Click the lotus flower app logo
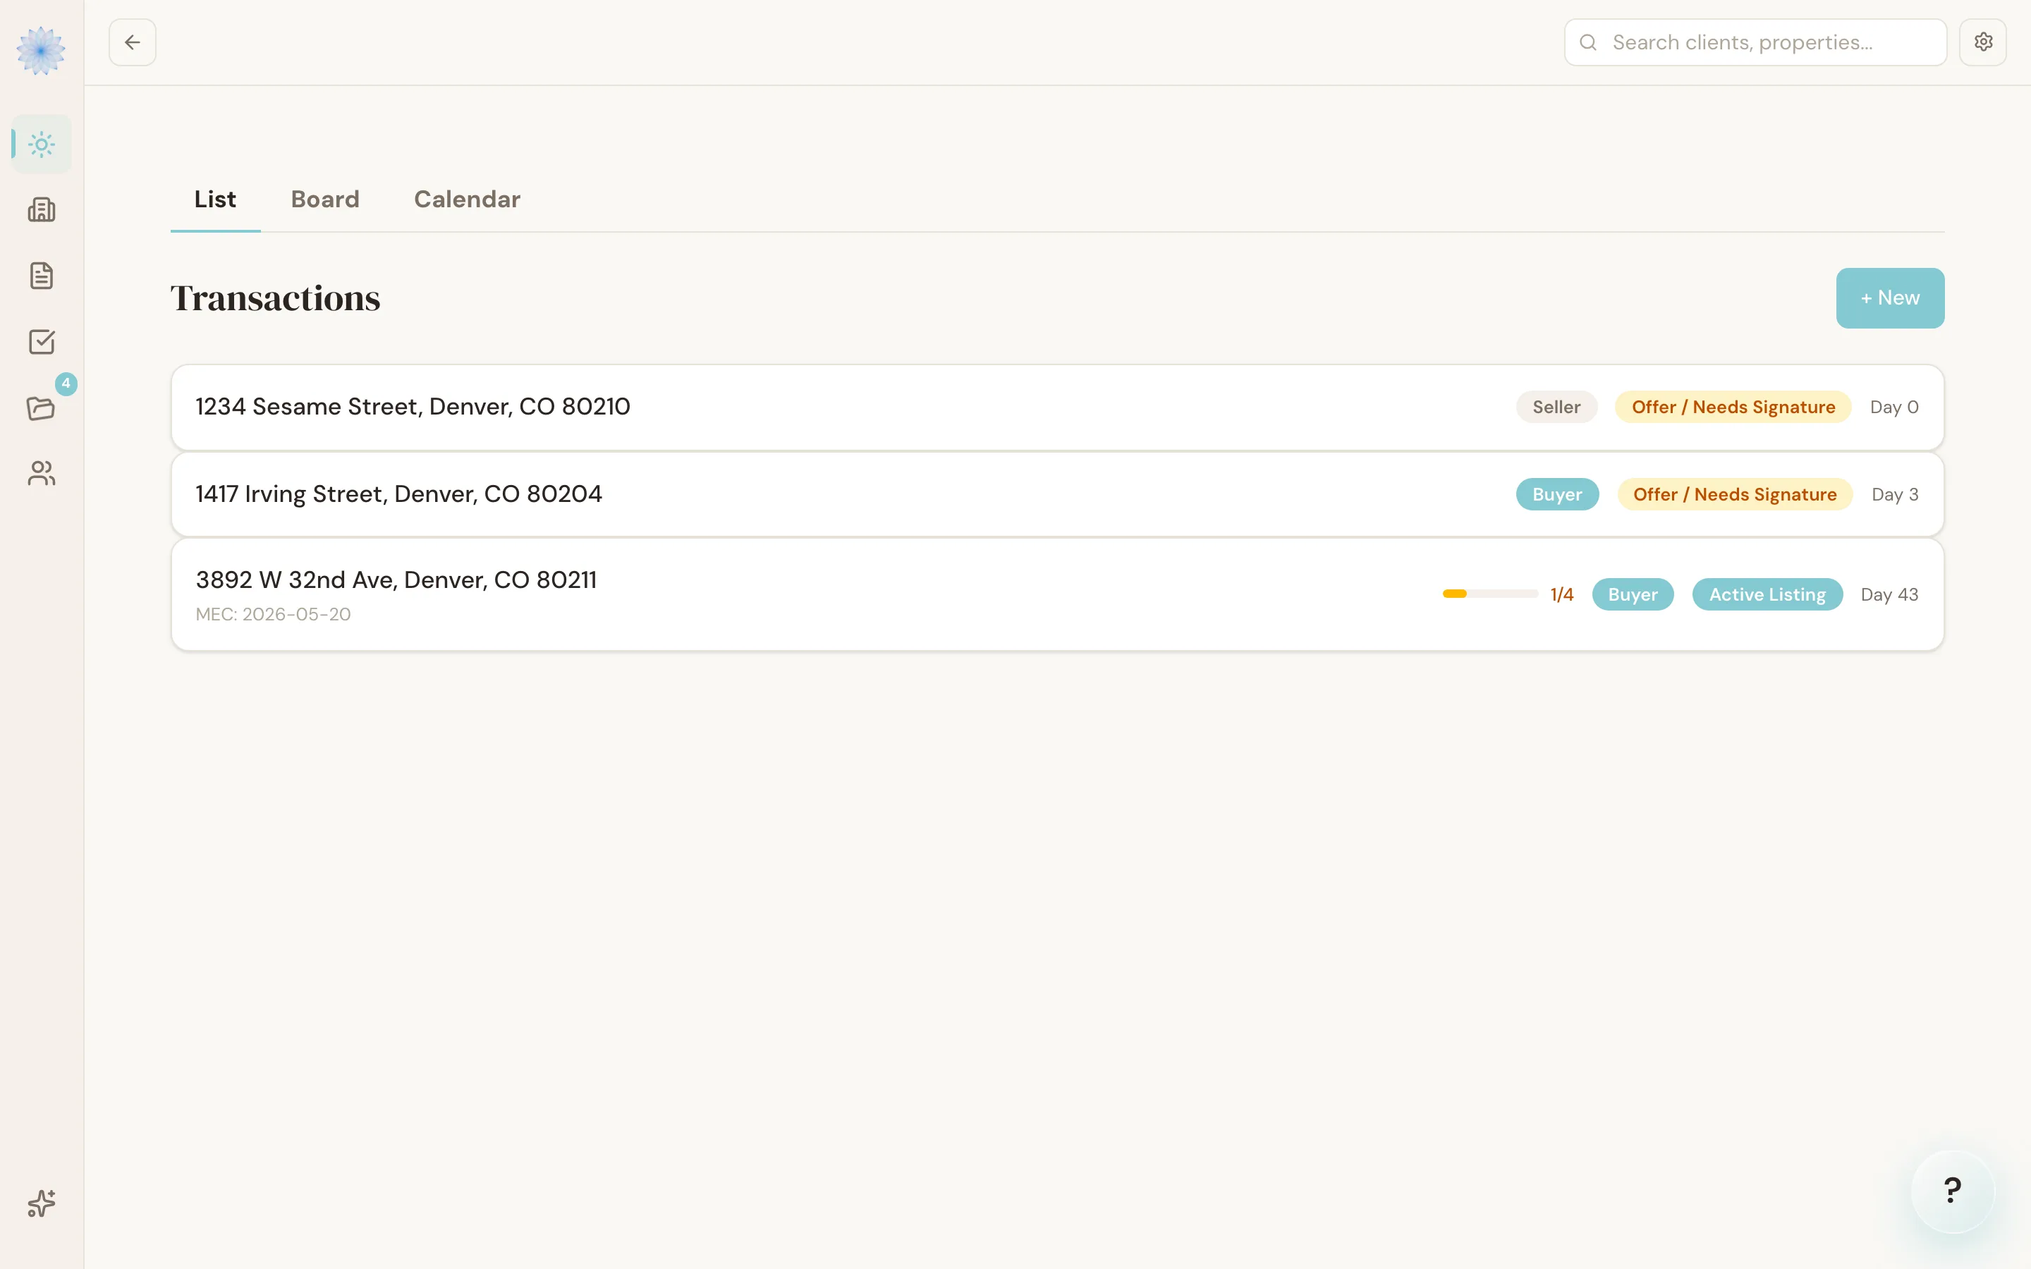This screenshot has width=2031, height=1269. click(41, 50)
